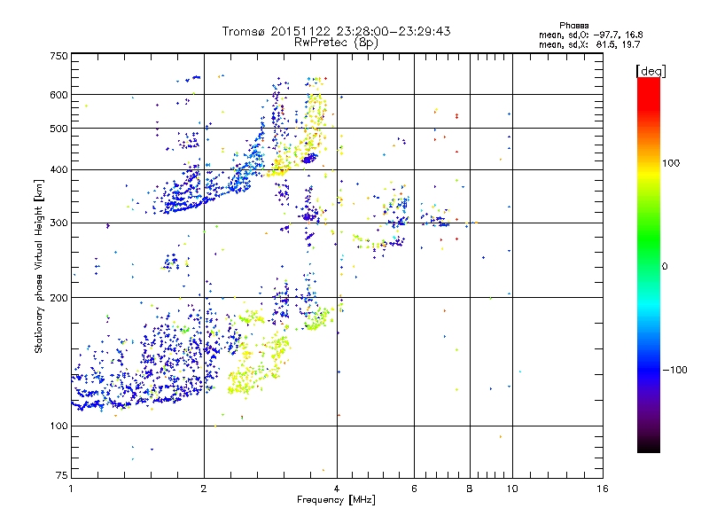This screenshot has height=532, width=709.
Task: Click the x-axis label 'Frequency [MHz]'
Action: point(336,500)
